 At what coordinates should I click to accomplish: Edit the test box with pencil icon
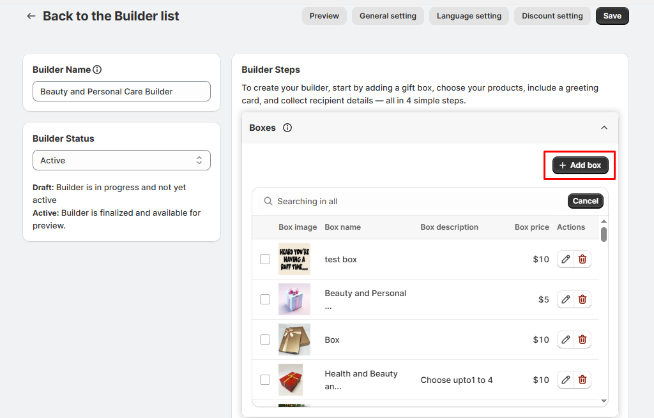point(565,259)
